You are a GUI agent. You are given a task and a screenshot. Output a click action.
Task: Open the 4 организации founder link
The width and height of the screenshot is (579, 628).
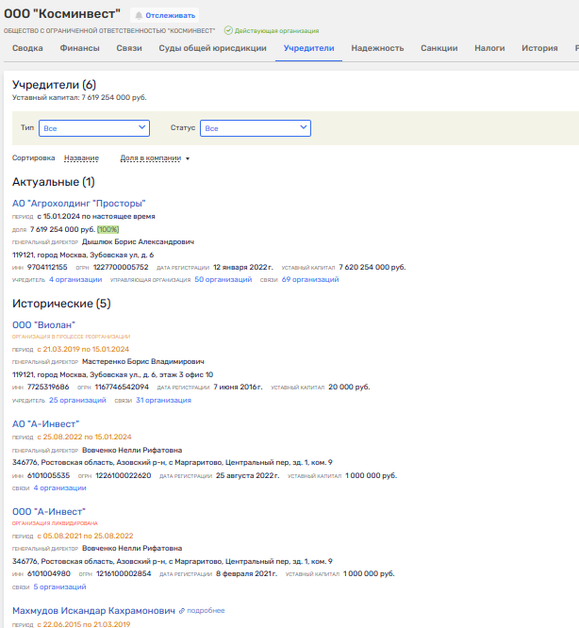(x=75, y=279)
